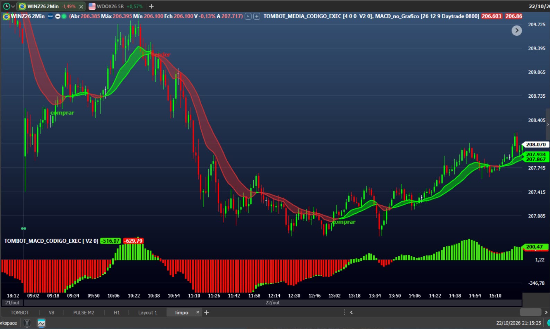Expand the dropdown arrow next to clock icon
The image size is (550, 329).
tap(13, 7)
